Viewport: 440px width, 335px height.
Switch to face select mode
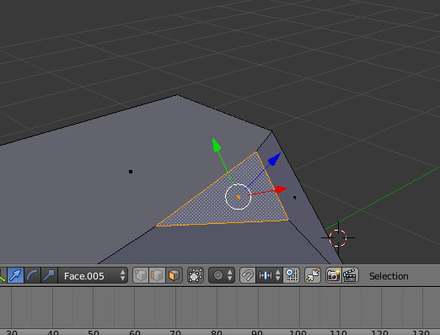[174, 275]
